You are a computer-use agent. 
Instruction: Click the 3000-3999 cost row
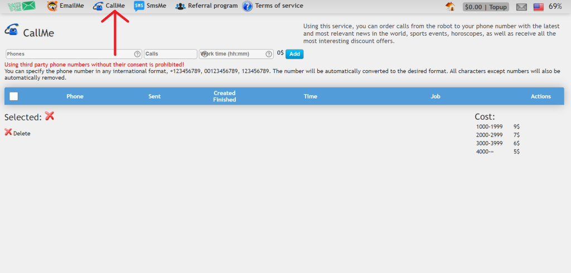click(498, 143)
